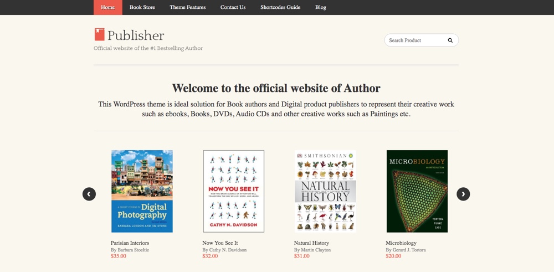Click the red Publisher book logo icon
554x272 pixels.
pos(99,34)
